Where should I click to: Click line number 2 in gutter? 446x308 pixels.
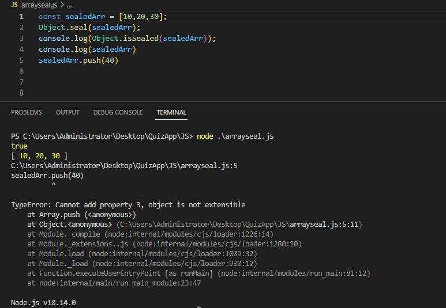pos(21,28)
